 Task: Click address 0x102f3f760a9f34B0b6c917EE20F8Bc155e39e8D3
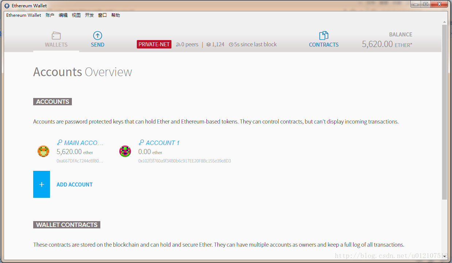[x=185, y=161]
